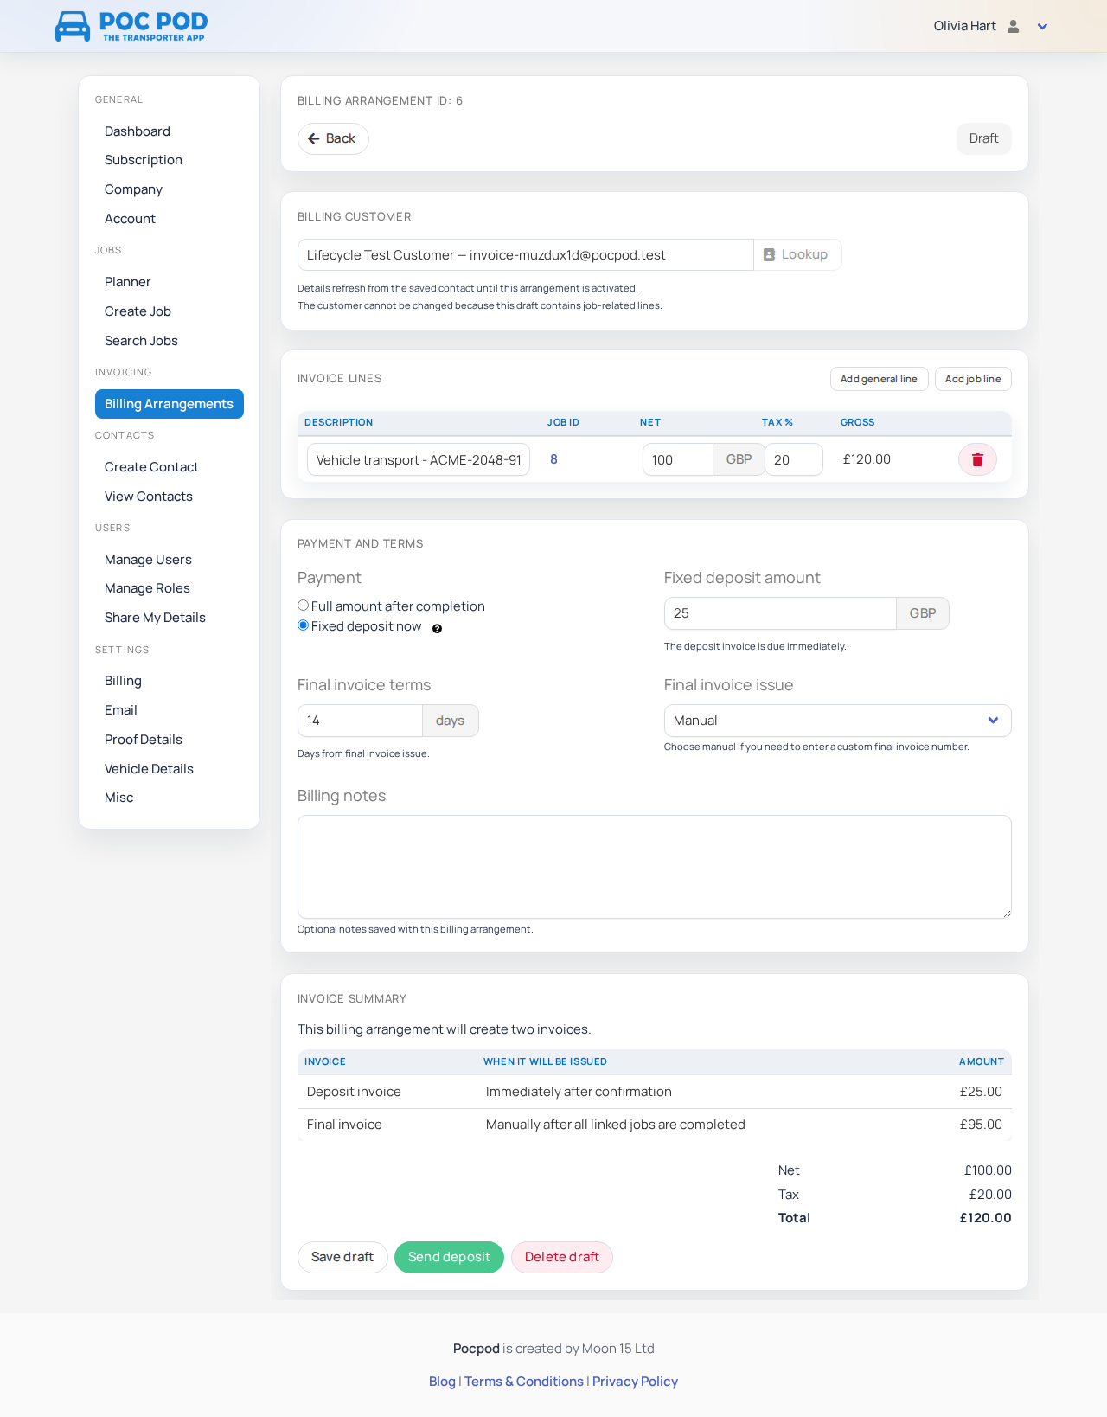Click the invoice line description field
Screen dimensions: 1107x1417
click(419, 460)
